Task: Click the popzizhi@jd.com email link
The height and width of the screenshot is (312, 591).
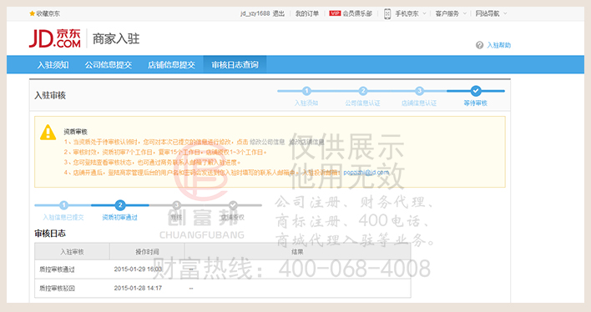Action: click(x=366, y=173)
